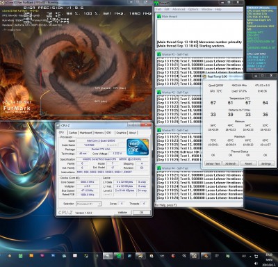Click the core temperature 61 in Real Temp

230,102
